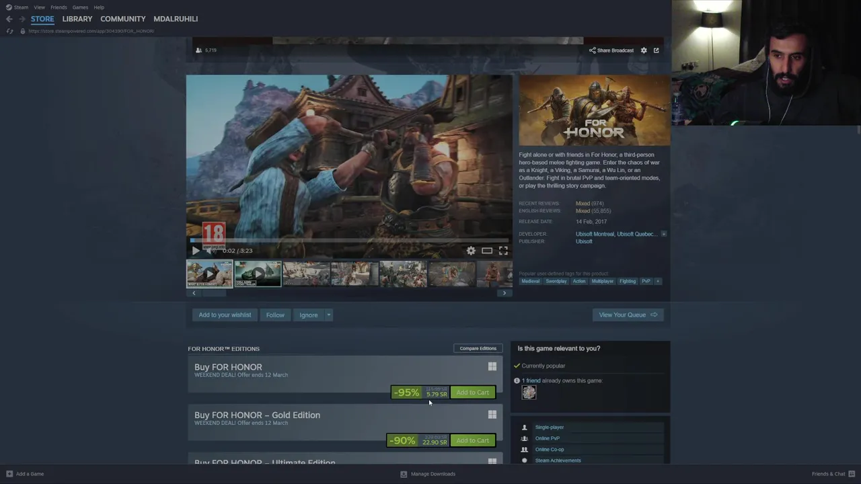Open the PvP tag

646,281
